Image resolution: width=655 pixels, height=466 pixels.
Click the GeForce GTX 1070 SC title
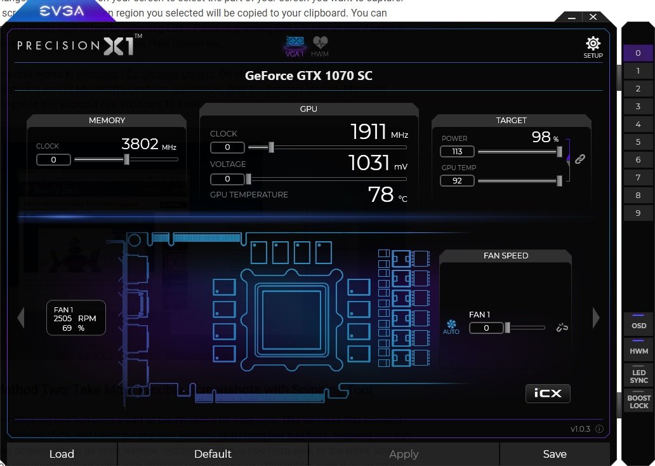coord(308,76)
